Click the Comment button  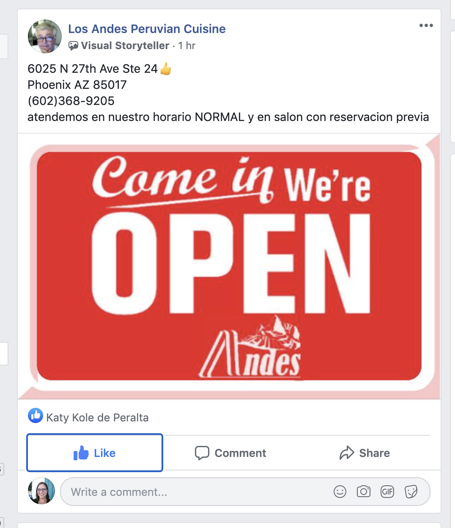(x=230, y=453)
